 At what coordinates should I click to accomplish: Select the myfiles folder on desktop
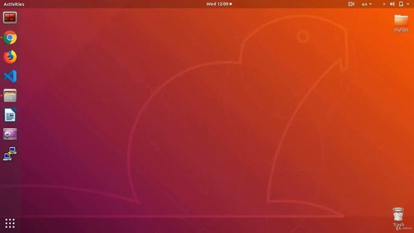[401, 23]
